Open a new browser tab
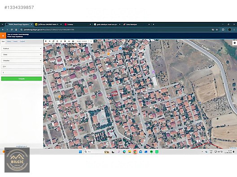Screen dimensions: 237x177 [x=154, y=25]
